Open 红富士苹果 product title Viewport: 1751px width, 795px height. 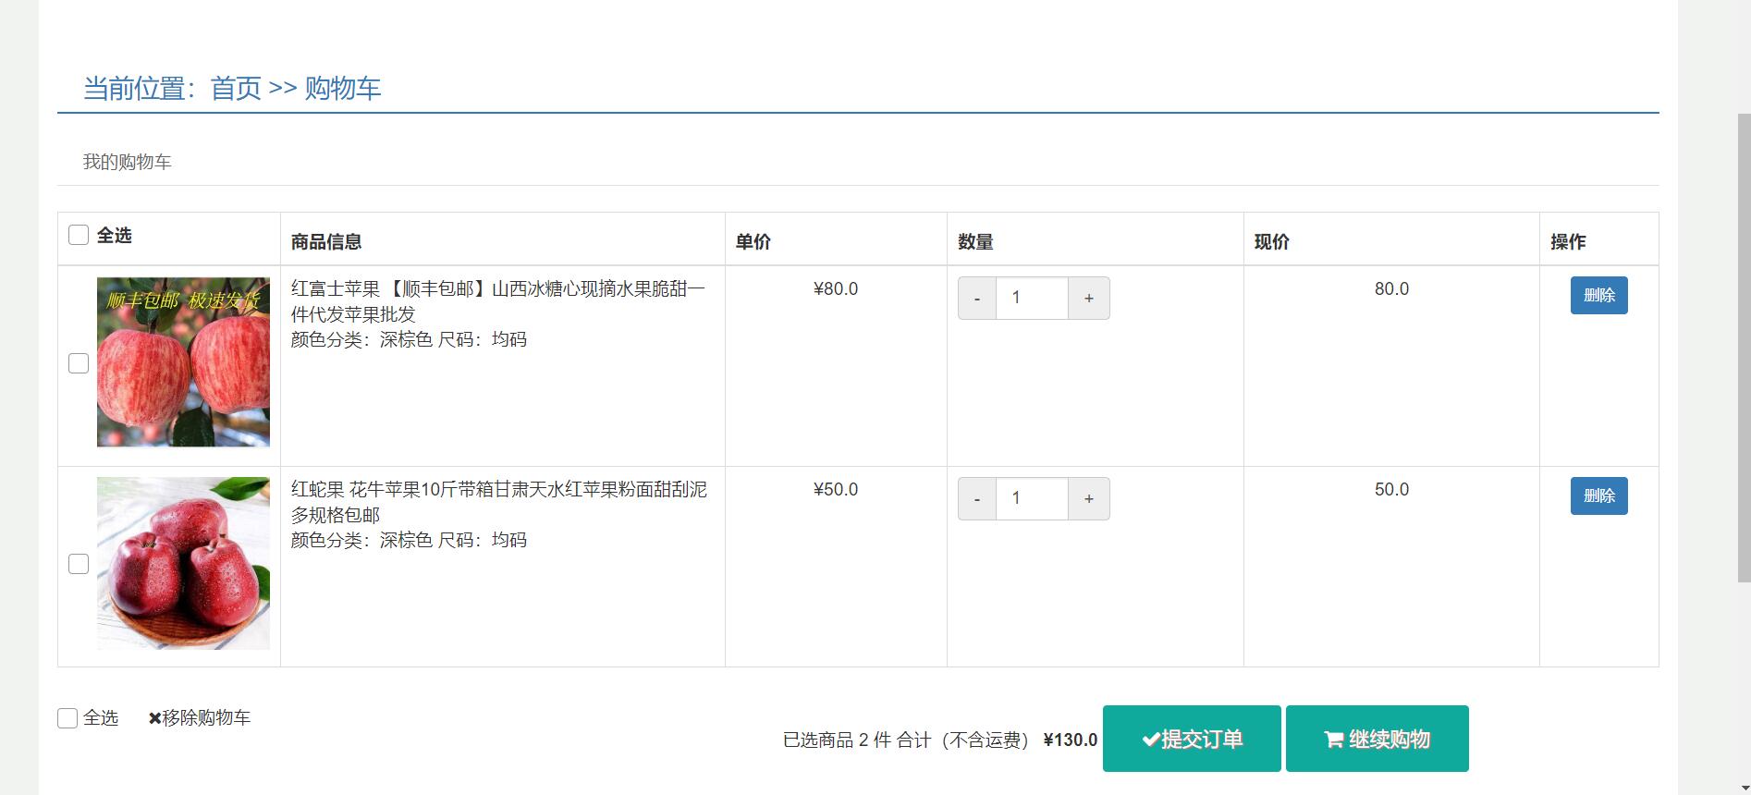pyautogui.click(x=498, y=301)
